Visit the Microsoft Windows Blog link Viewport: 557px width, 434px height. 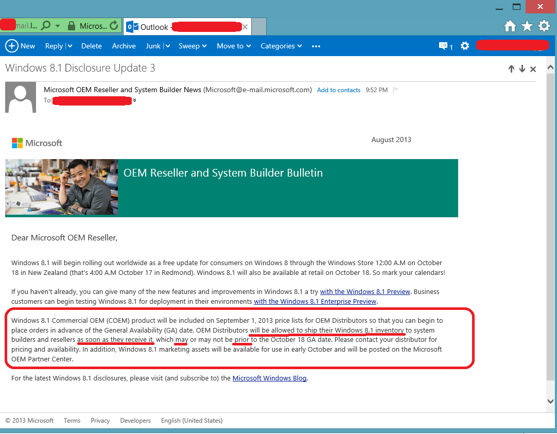270,378
